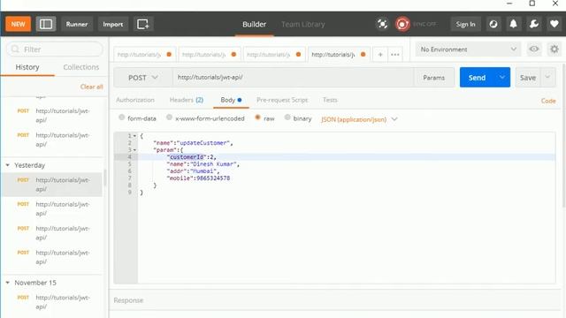The width and height of the screenshot is (566, 318).
Task: Collapse param fold arrow on line 3
Action: coord(134,150)
